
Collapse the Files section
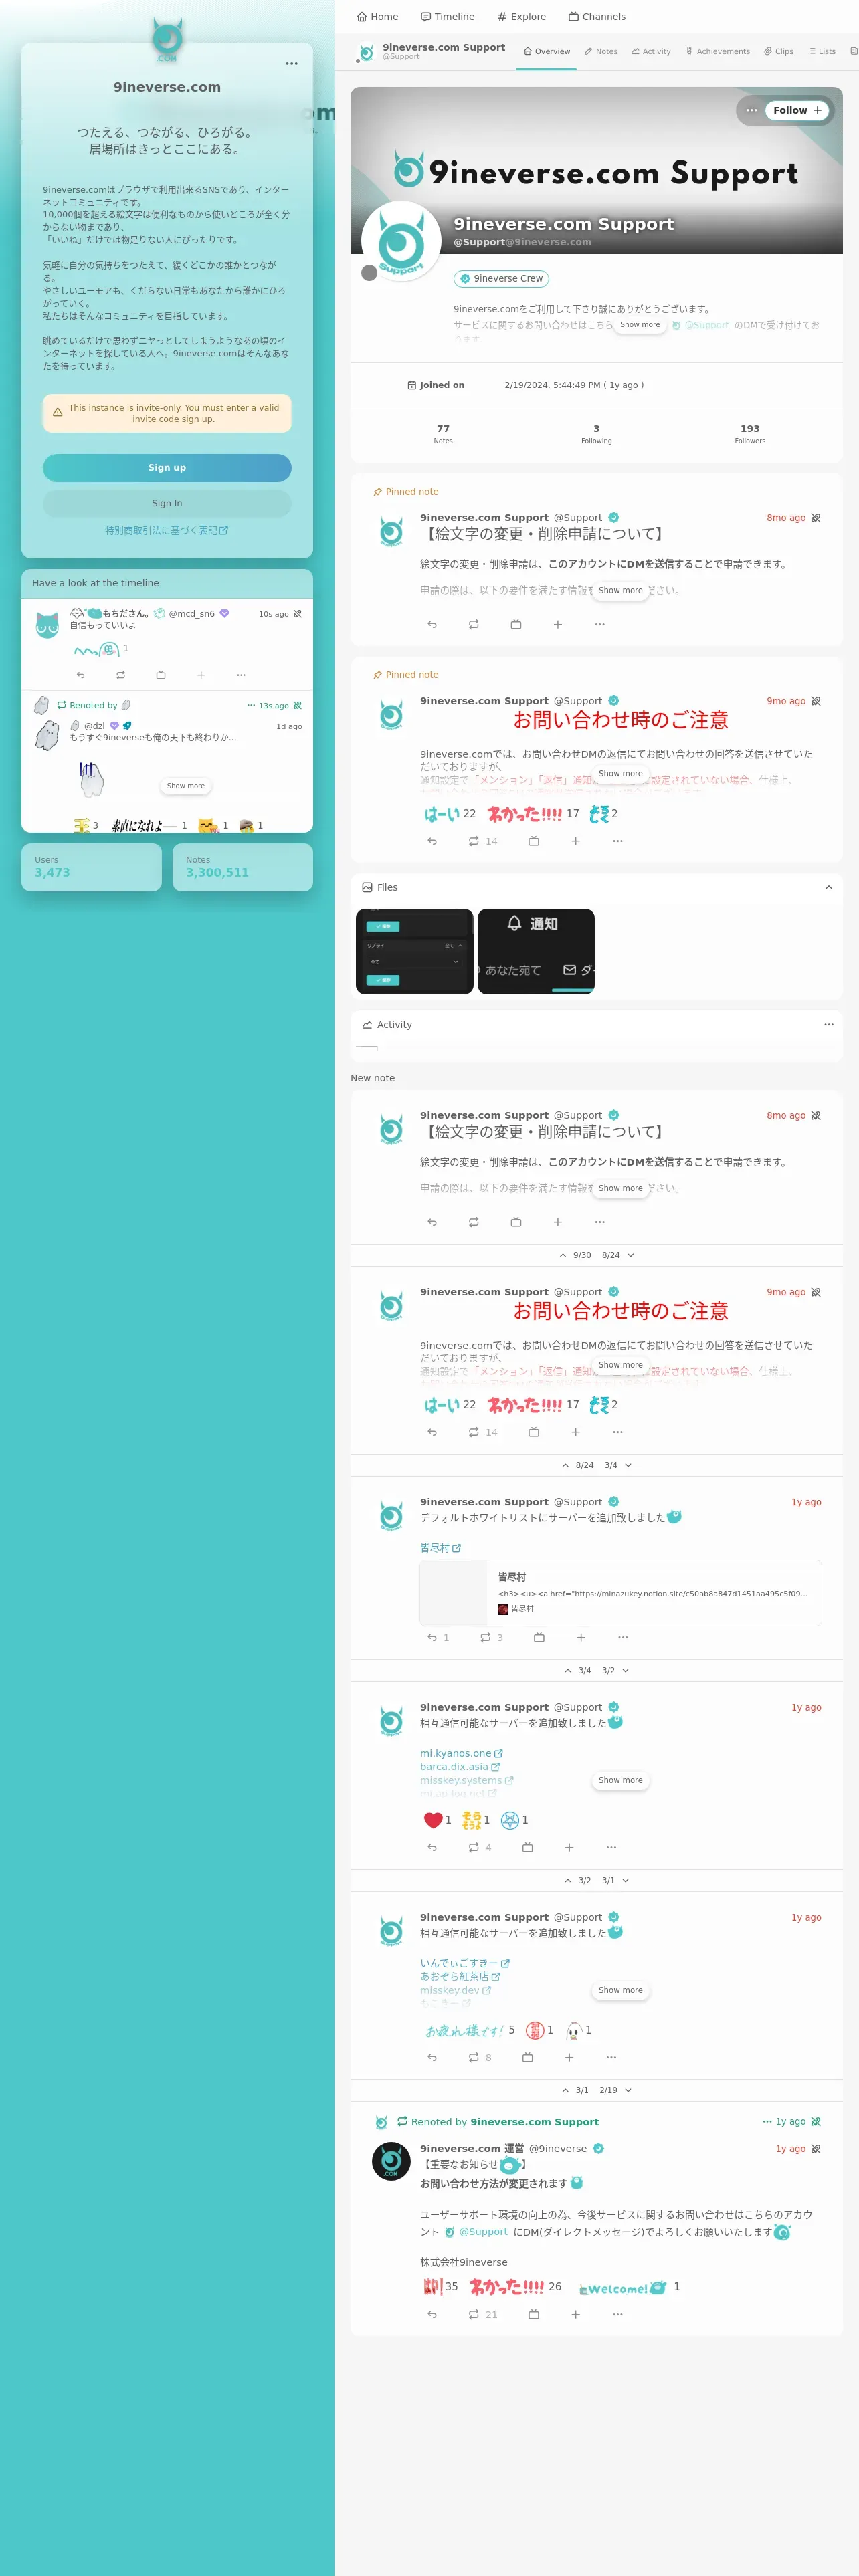pyautogui.click(x=828, y=888)
